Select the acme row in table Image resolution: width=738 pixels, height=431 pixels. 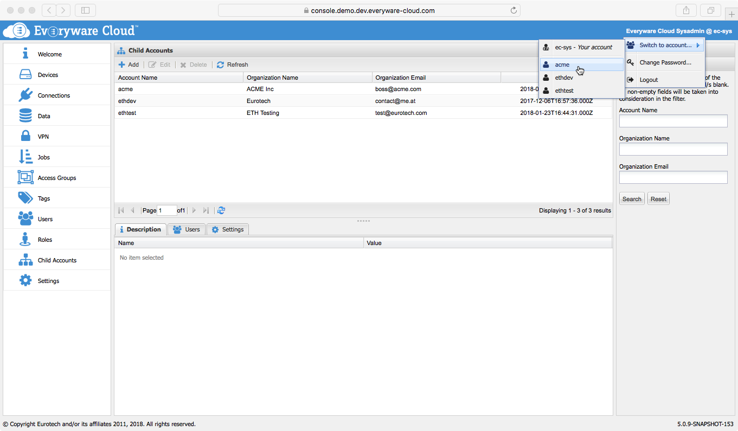(363, 89)
